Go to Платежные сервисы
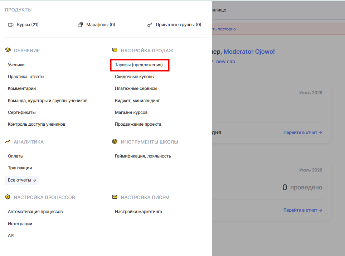Viewport: 345px width, 256px height. coord(136,88)
